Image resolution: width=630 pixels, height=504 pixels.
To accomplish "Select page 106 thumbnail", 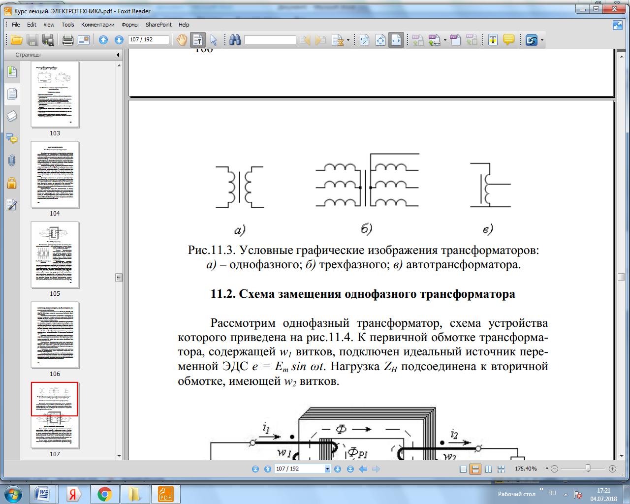I will coord(55,335).
